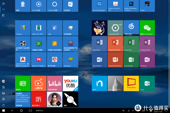
Task: Click the Windows Start button
Action: [x=3, y=110]
